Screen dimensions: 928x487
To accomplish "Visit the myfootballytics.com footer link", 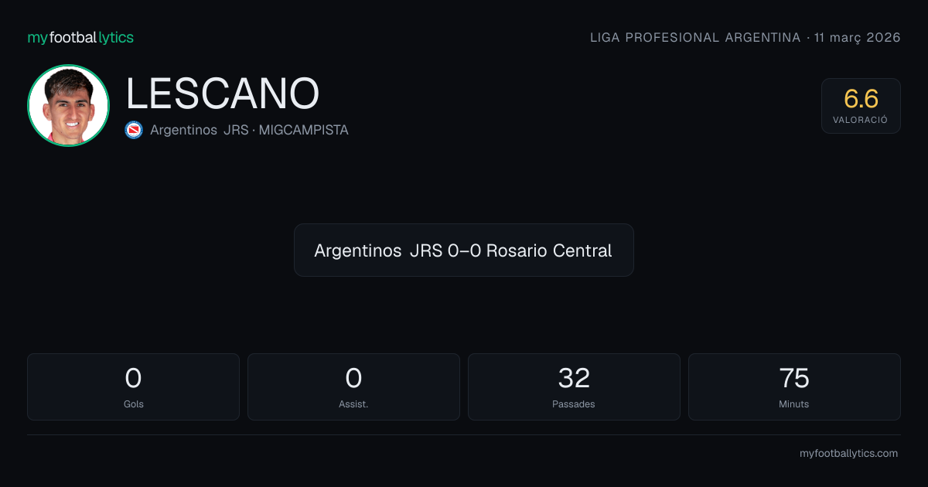I will click(848, 454).
